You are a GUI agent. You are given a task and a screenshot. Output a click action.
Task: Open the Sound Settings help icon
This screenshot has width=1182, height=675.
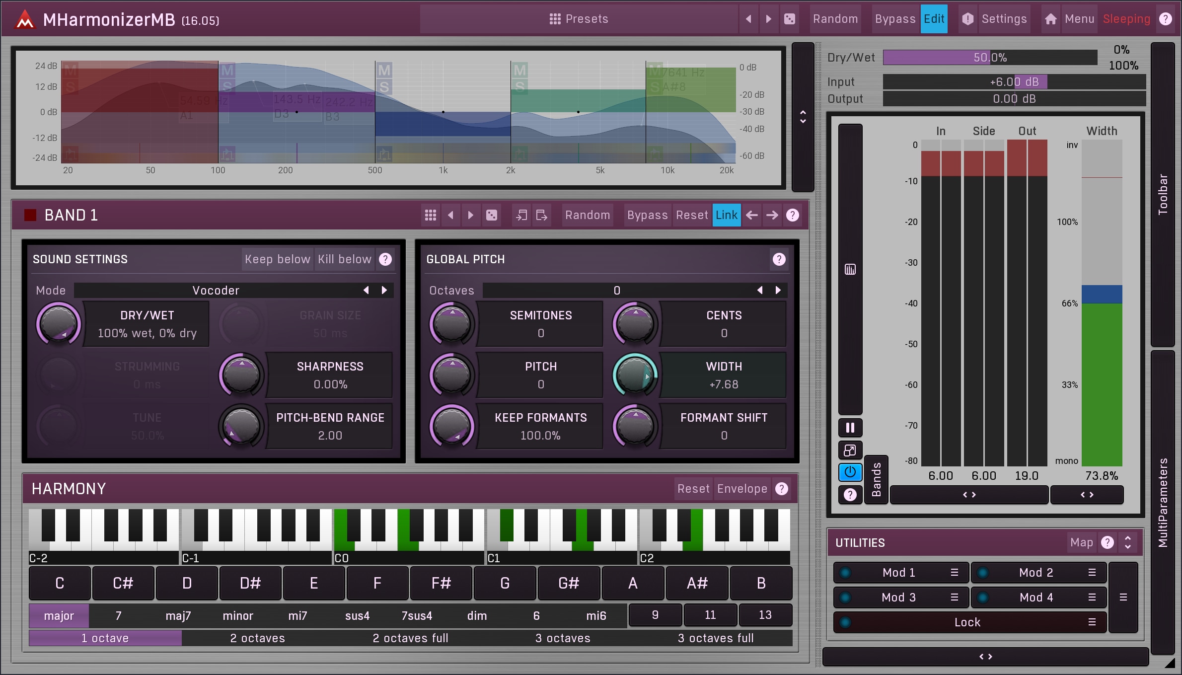[385, 259]
